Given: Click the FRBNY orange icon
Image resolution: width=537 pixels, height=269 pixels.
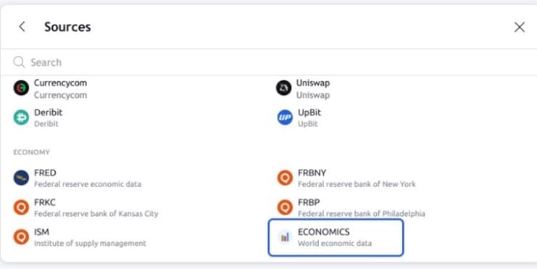Looking at the screenshot, I should (285, 178).
